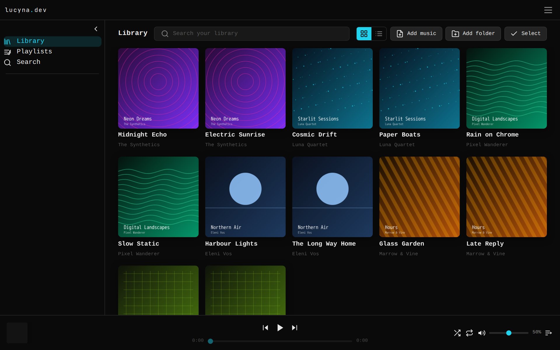Click the Slow Static title text

point(139,244)
